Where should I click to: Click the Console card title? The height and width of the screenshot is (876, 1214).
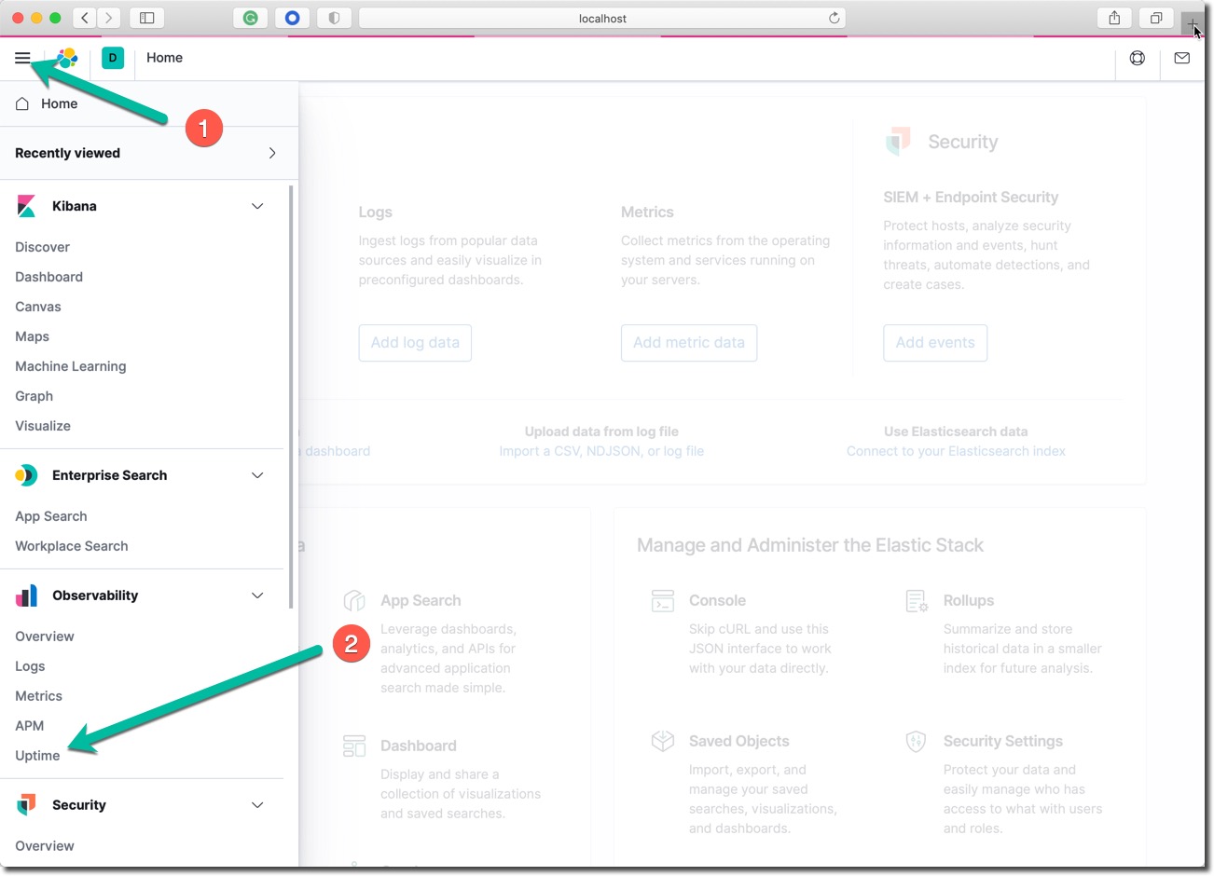(x=717, y=601)
